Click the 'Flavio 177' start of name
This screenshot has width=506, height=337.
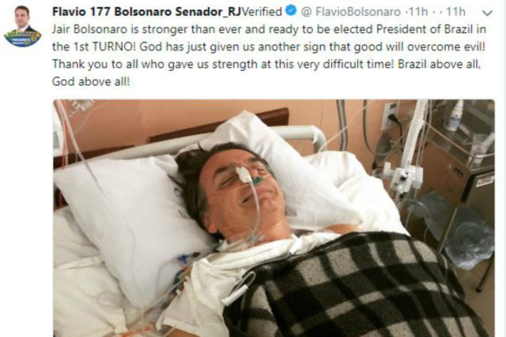pos(81,12)
